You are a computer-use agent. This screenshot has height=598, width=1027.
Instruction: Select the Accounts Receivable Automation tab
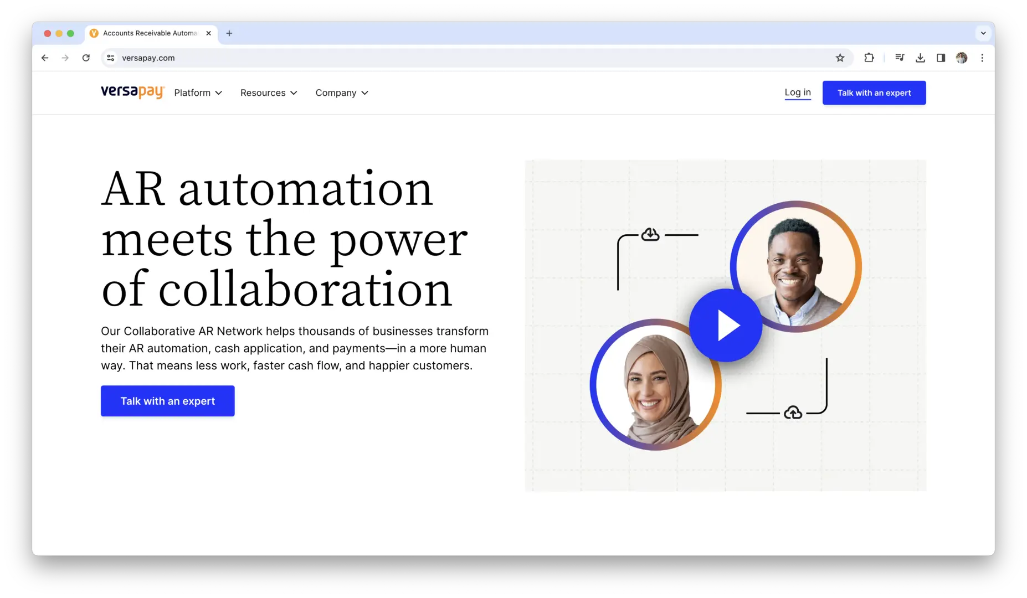[150, 33]
